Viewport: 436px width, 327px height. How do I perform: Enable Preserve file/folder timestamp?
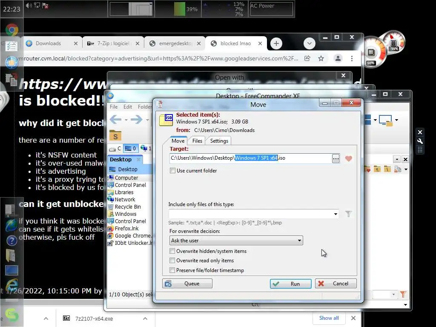(172, 270)
